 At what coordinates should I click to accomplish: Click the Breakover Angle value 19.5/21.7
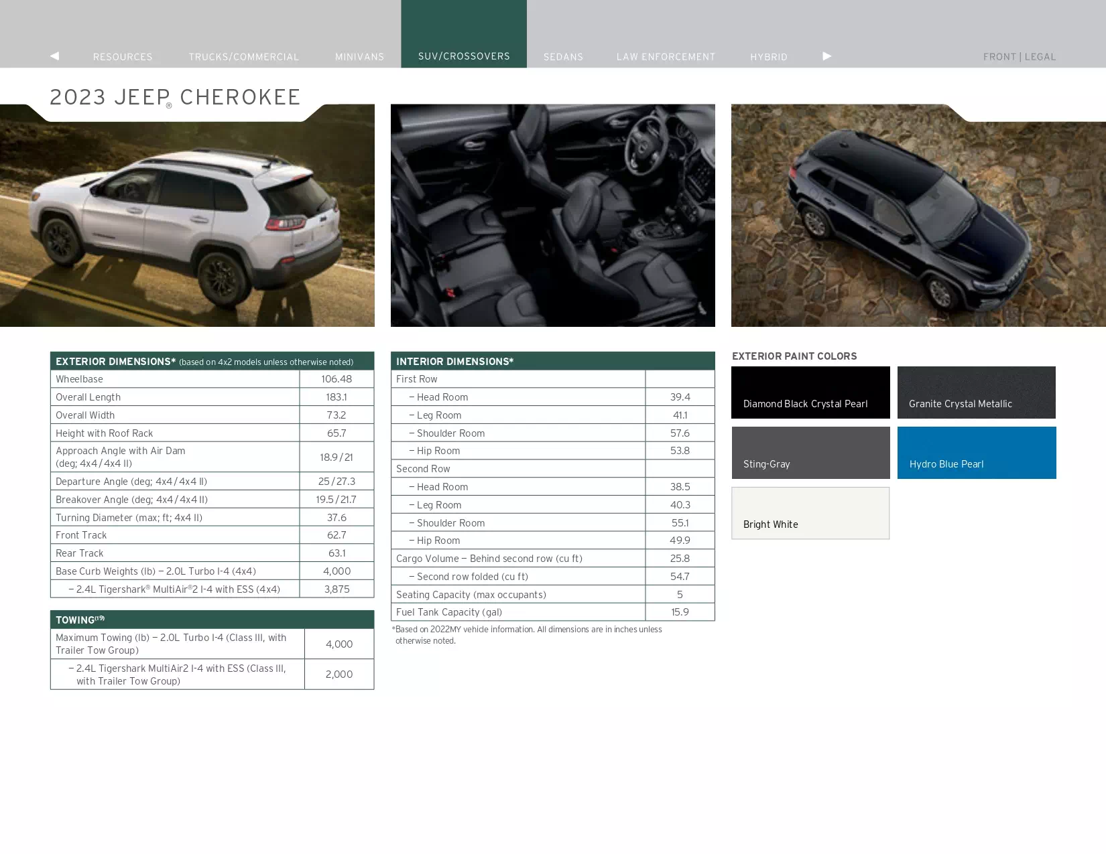[x=336, y=500]
